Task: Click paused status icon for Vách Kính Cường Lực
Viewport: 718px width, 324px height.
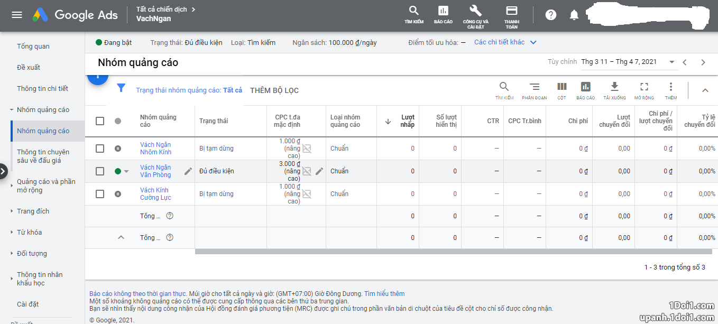Action: [x=118, y=194]
